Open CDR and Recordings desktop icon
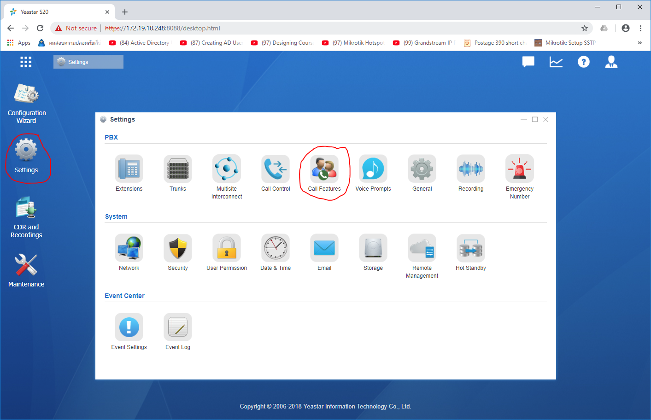The height and width of the screenshot is (420, 651). 26,217
